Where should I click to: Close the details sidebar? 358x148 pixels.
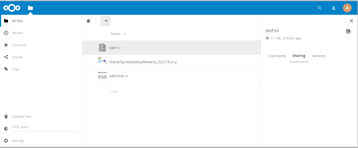[x=351, y=21]
